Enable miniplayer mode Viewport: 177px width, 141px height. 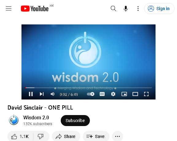(124, 94)
